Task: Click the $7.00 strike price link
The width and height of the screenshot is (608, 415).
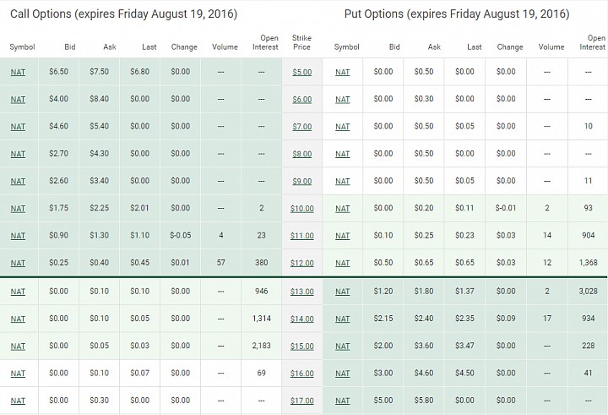Action: click(x=301, y=127)
